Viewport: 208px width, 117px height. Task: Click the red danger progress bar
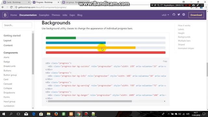tap(106, 53)
